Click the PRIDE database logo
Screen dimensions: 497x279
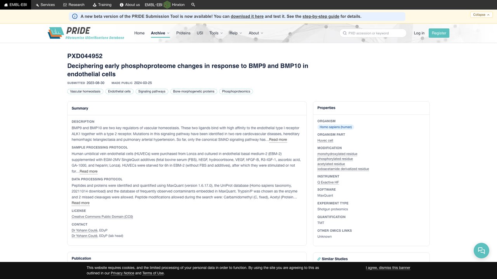[x=86, y=33]
